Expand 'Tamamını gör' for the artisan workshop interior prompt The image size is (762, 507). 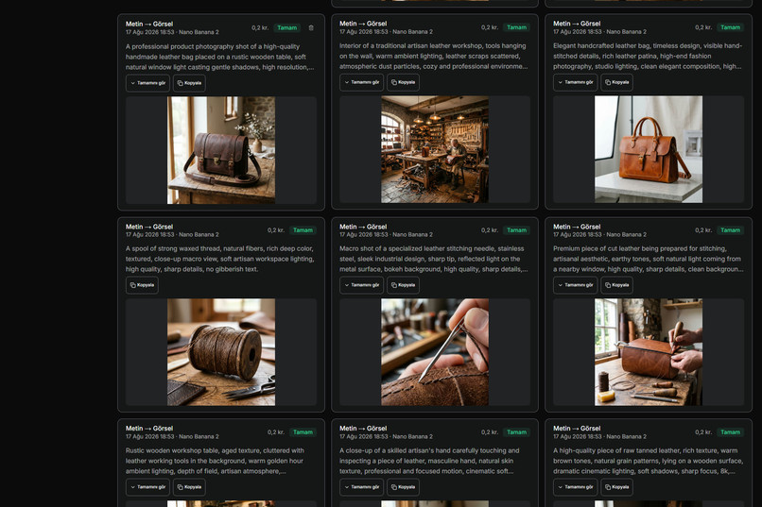point(361,82)
